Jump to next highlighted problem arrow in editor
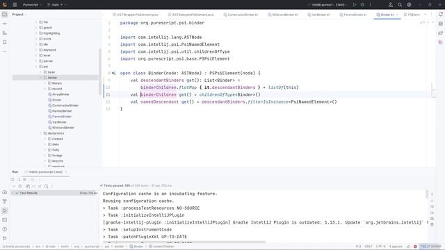 pos(432,22)
